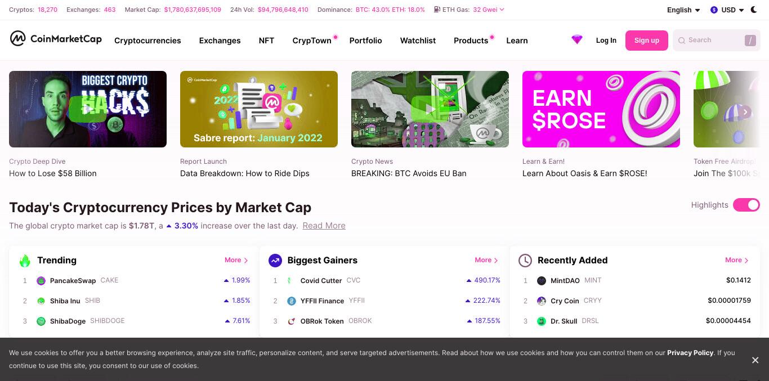This screenshot has height=381, width=769.
Task: Dismiss the cookie banner
Action: pos(755,360)
